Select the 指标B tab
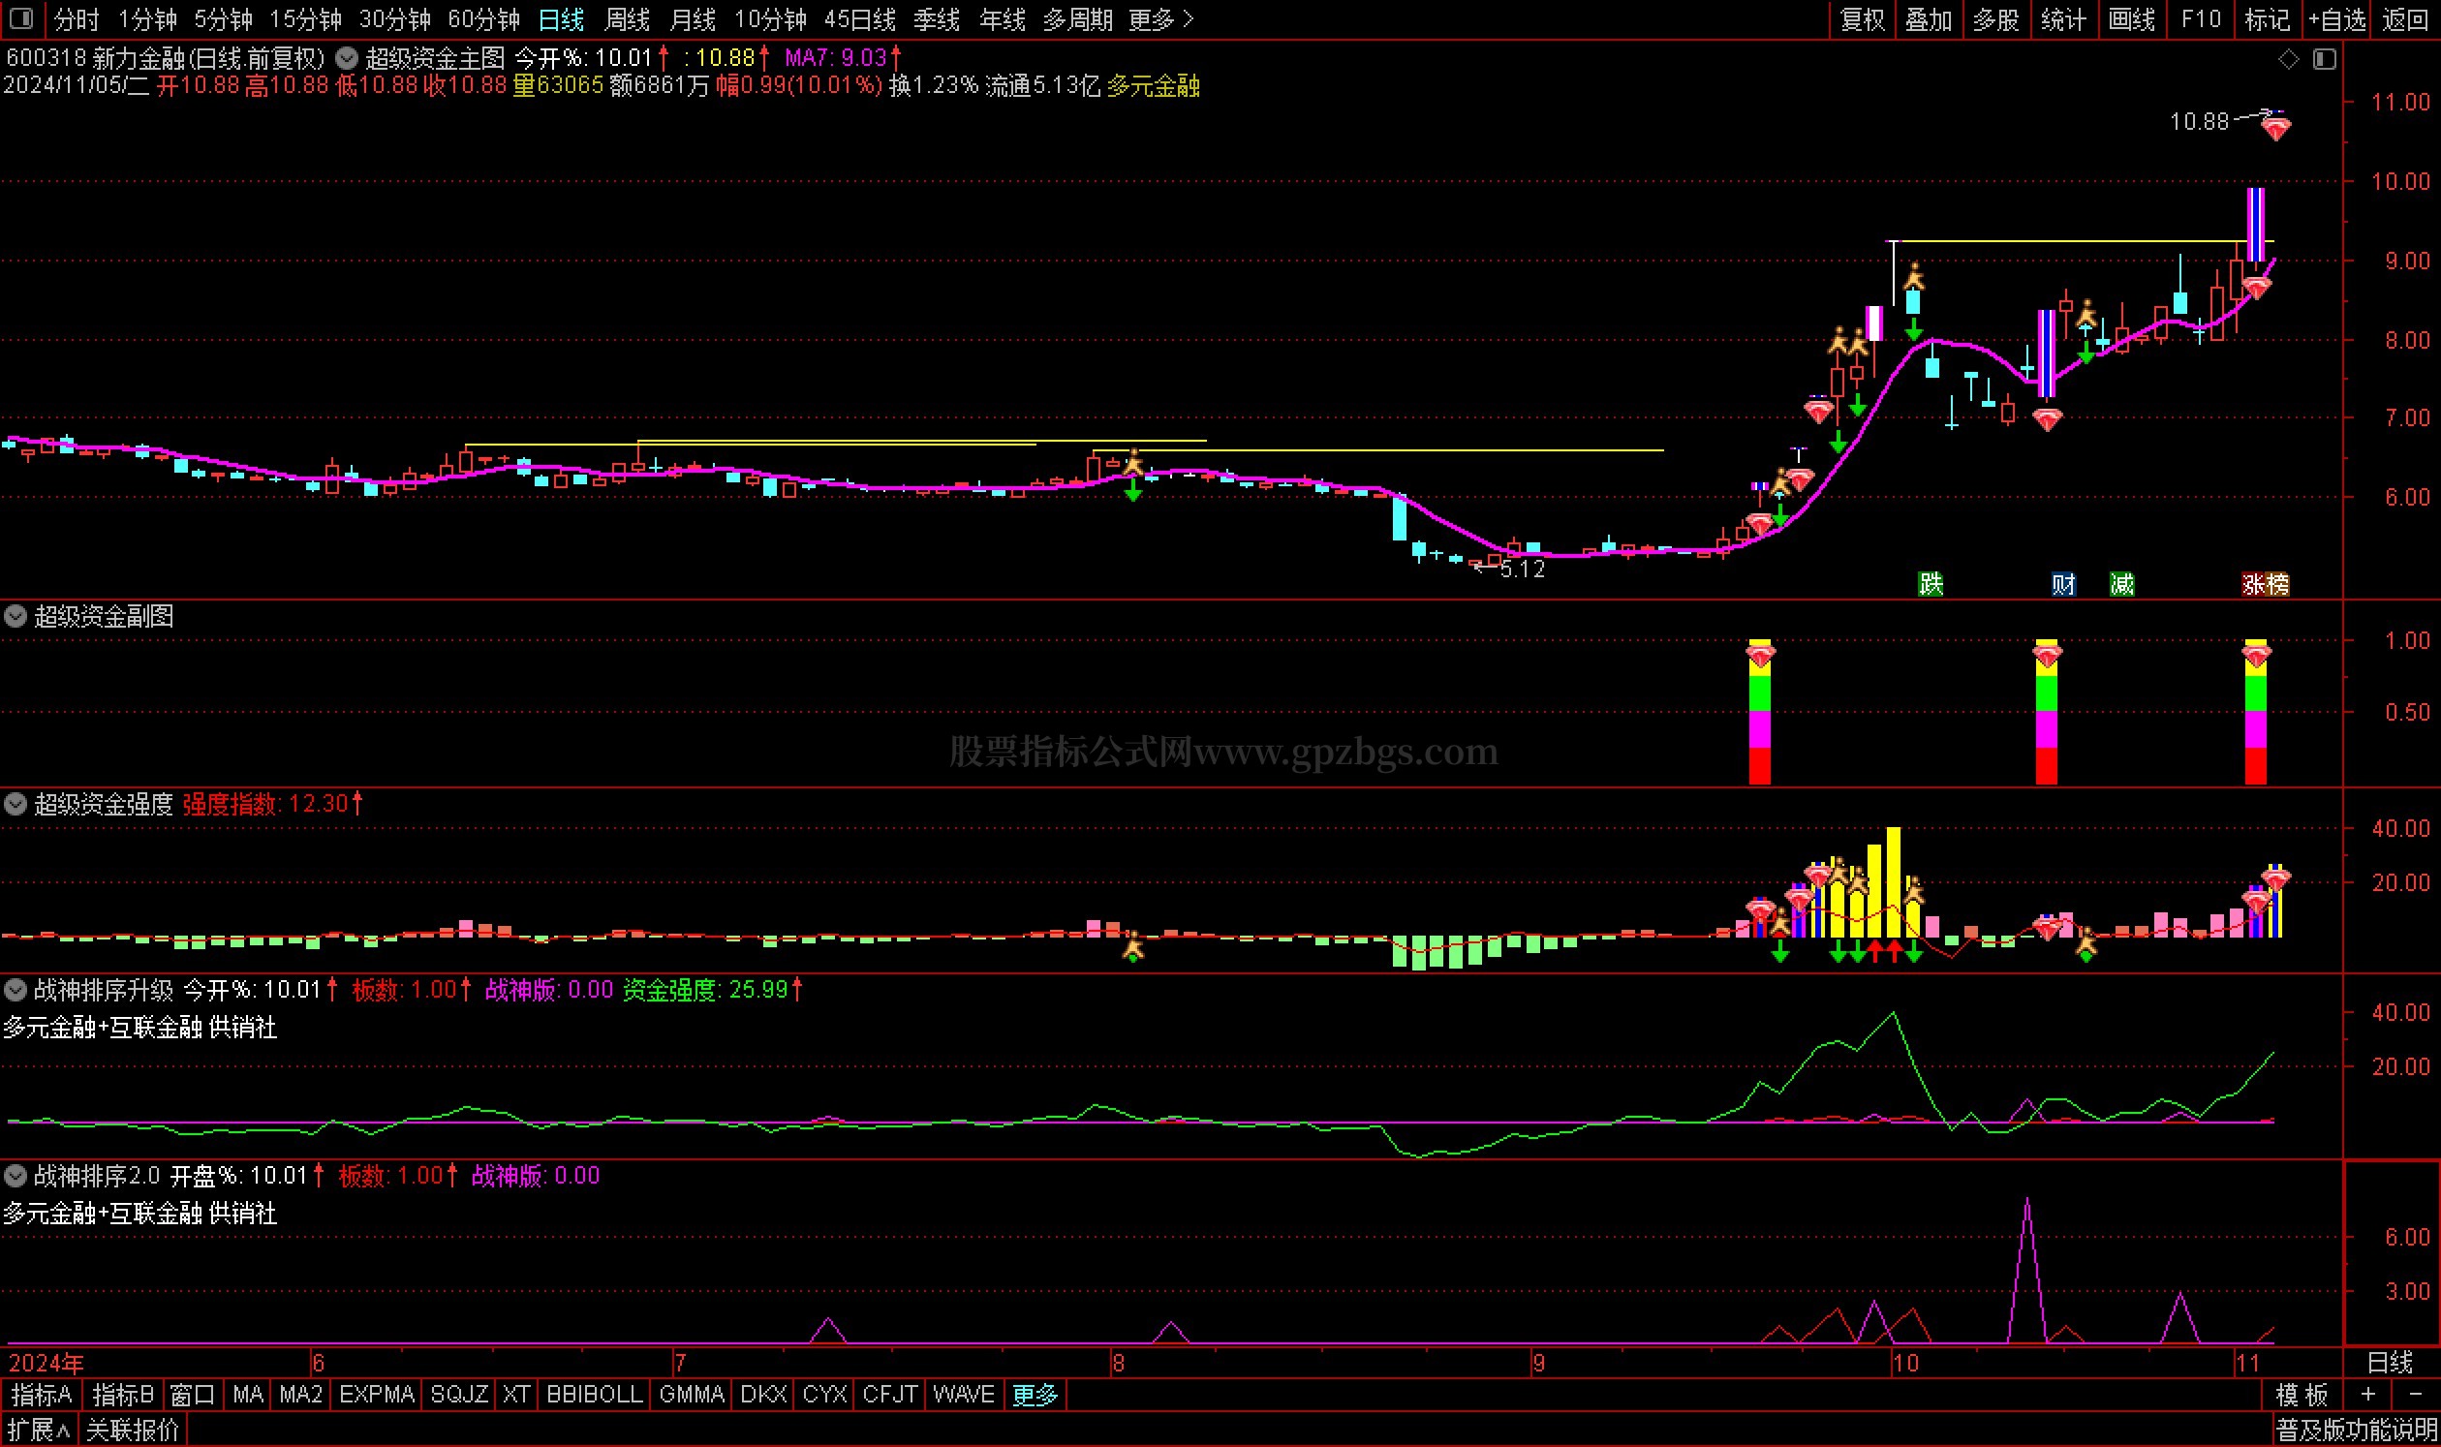The image size is (2441, 1447). (123, 1395)
